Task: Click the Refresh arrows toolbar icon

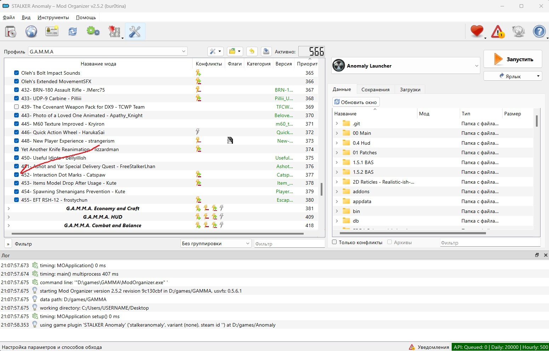Action: tap(73, 32)
